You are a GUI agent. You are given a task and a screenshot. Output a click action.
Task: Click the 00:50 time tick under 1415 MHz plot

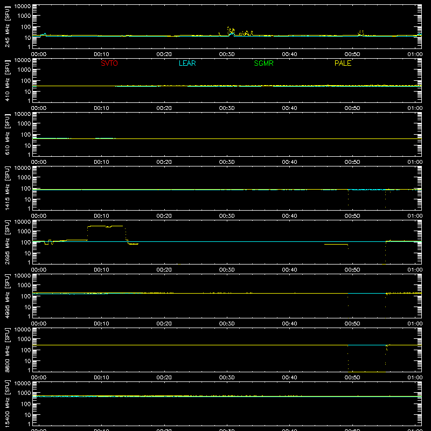[x=352, y=216]
